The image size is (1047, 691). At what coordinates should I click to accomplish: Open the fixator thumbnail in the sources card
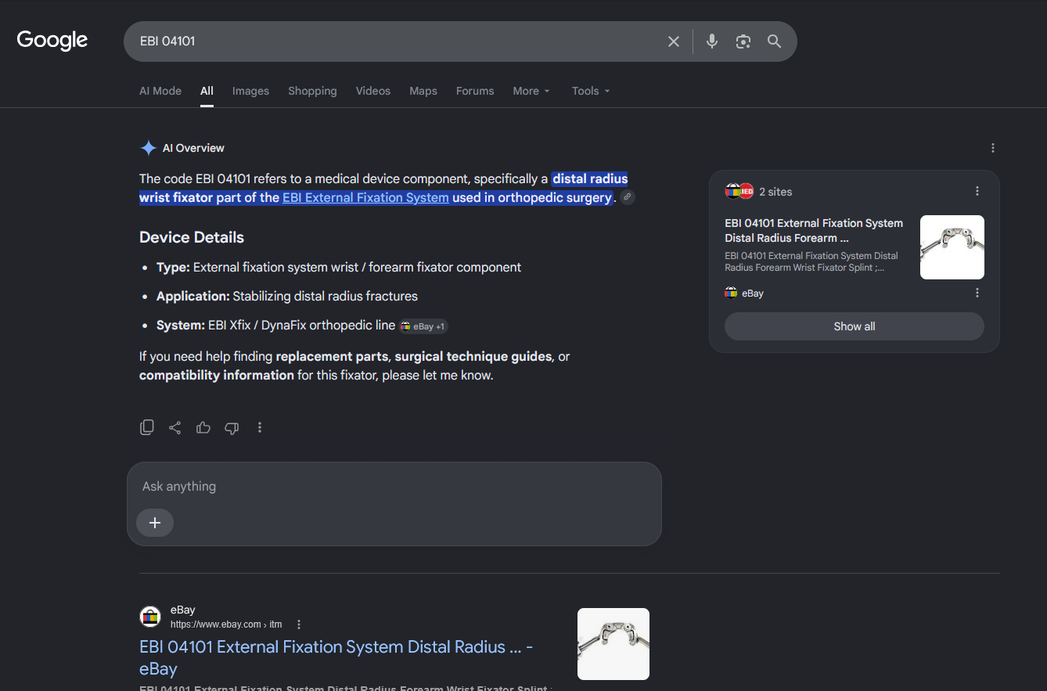[952, 247]
